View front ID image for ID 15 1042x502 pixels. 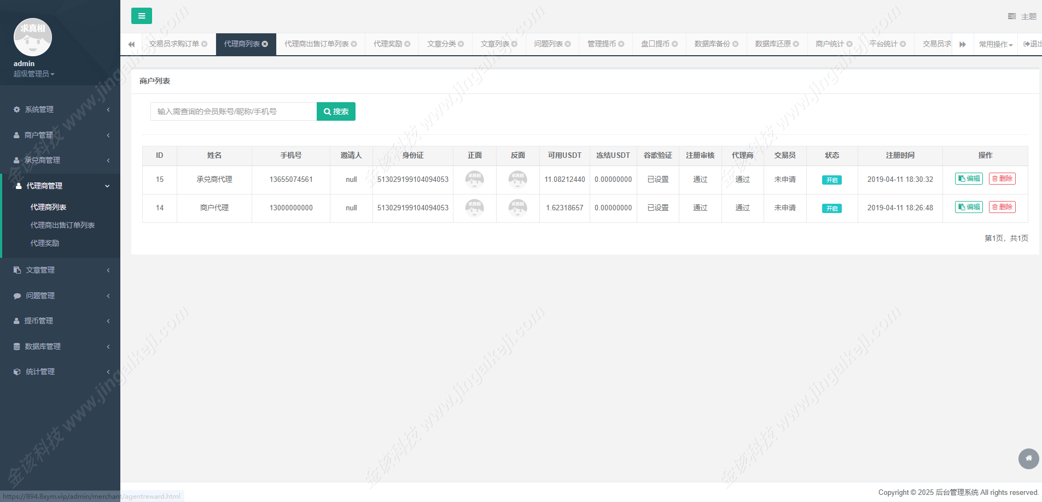(x=475, y=180)
